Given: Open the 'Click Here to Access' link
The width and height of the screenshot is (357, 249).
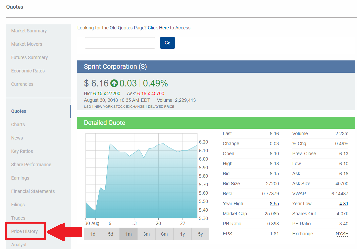Looking at the screenshot, I should [x=169, y=28].
